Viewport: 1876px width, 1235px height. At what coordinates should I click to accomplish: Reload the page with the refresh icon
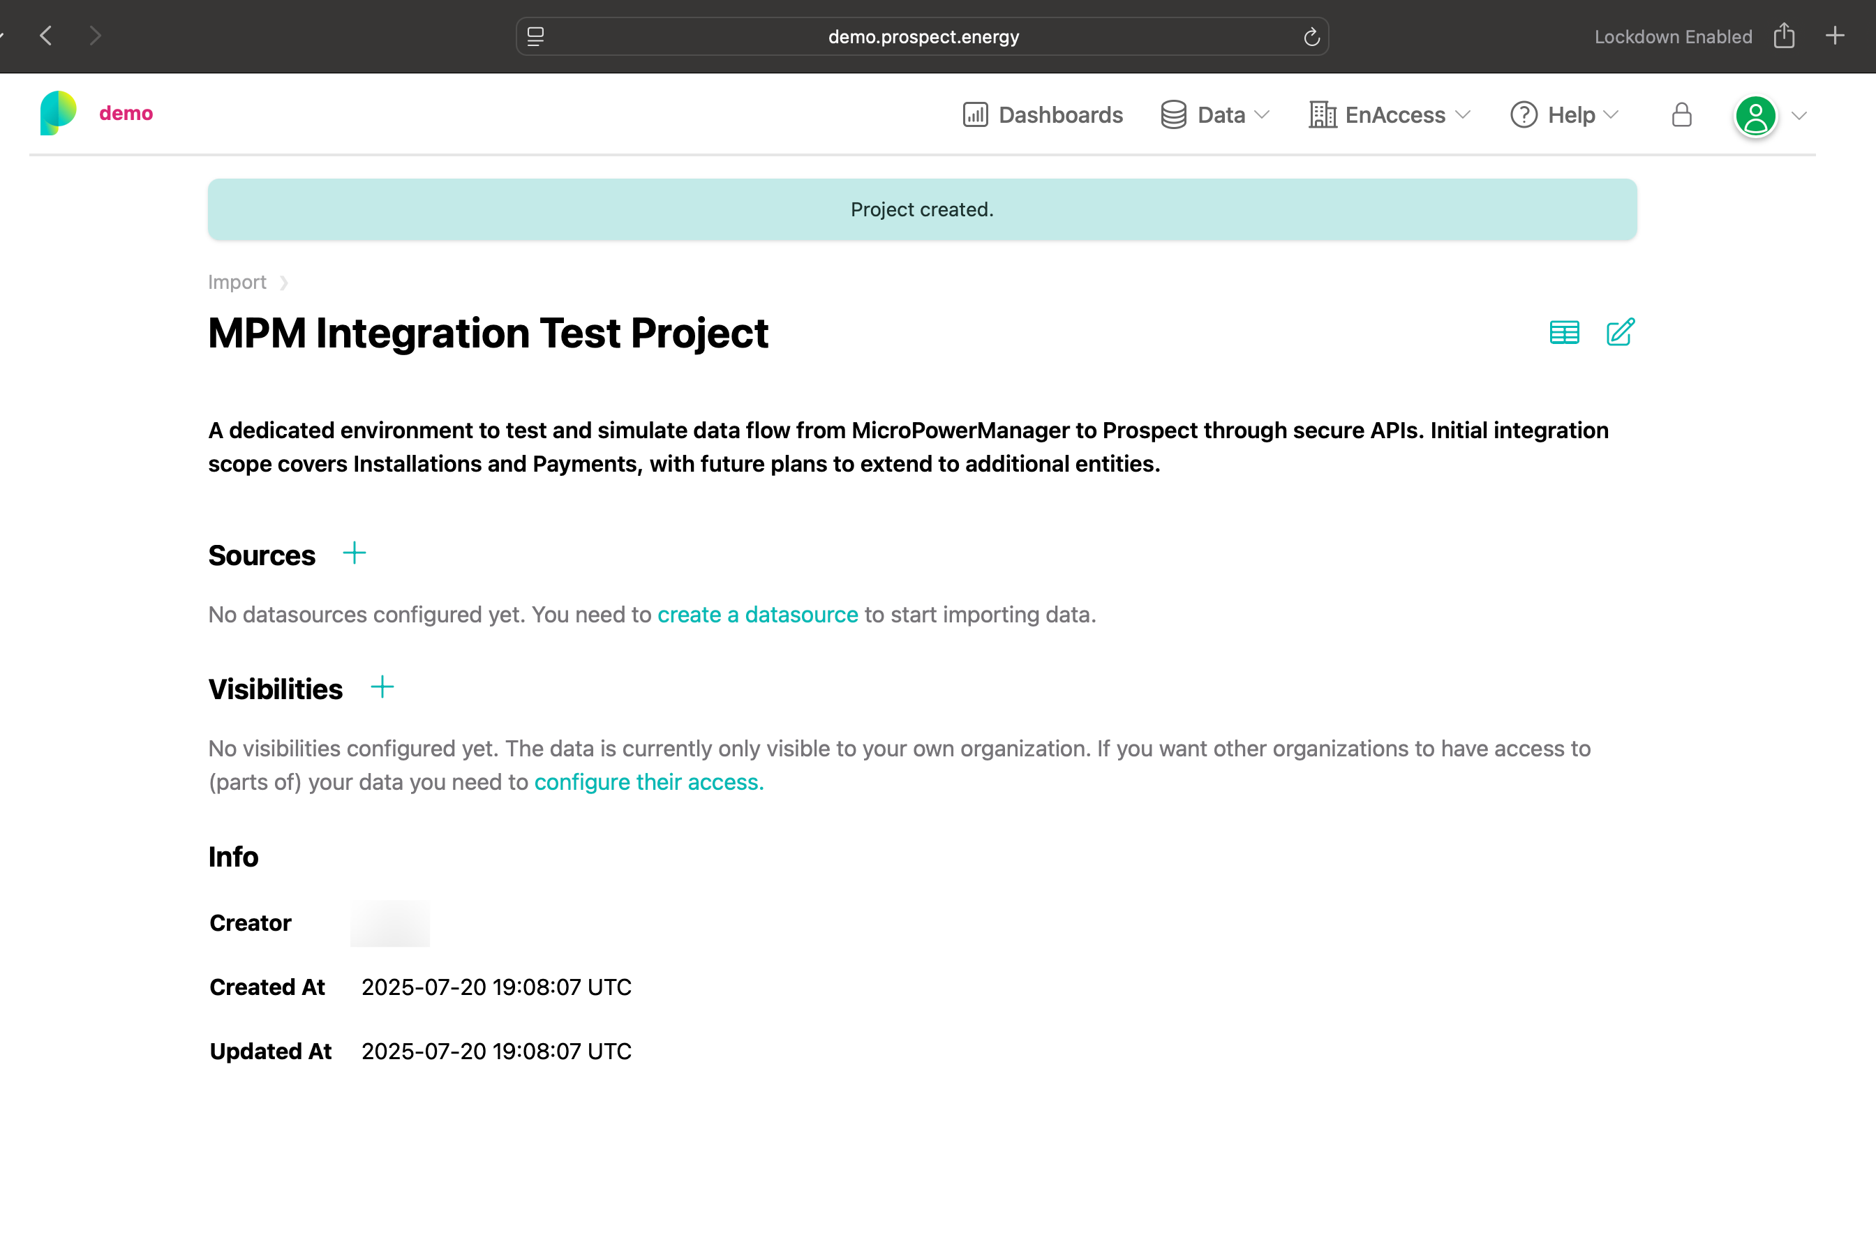(1311, 36)
